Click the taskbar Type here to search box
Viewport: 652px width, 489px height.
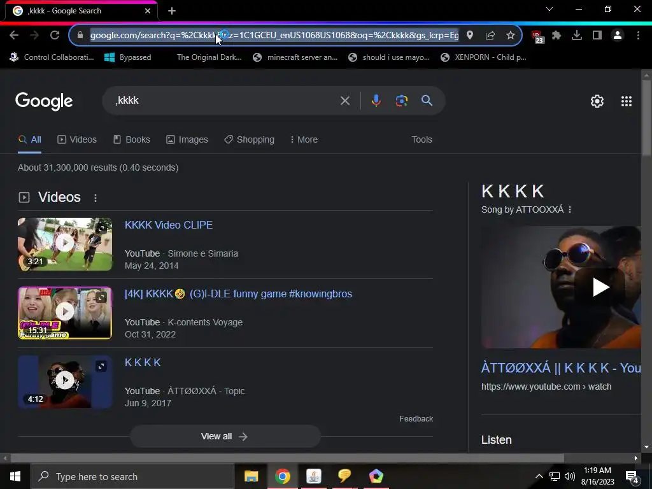point(132,476)
